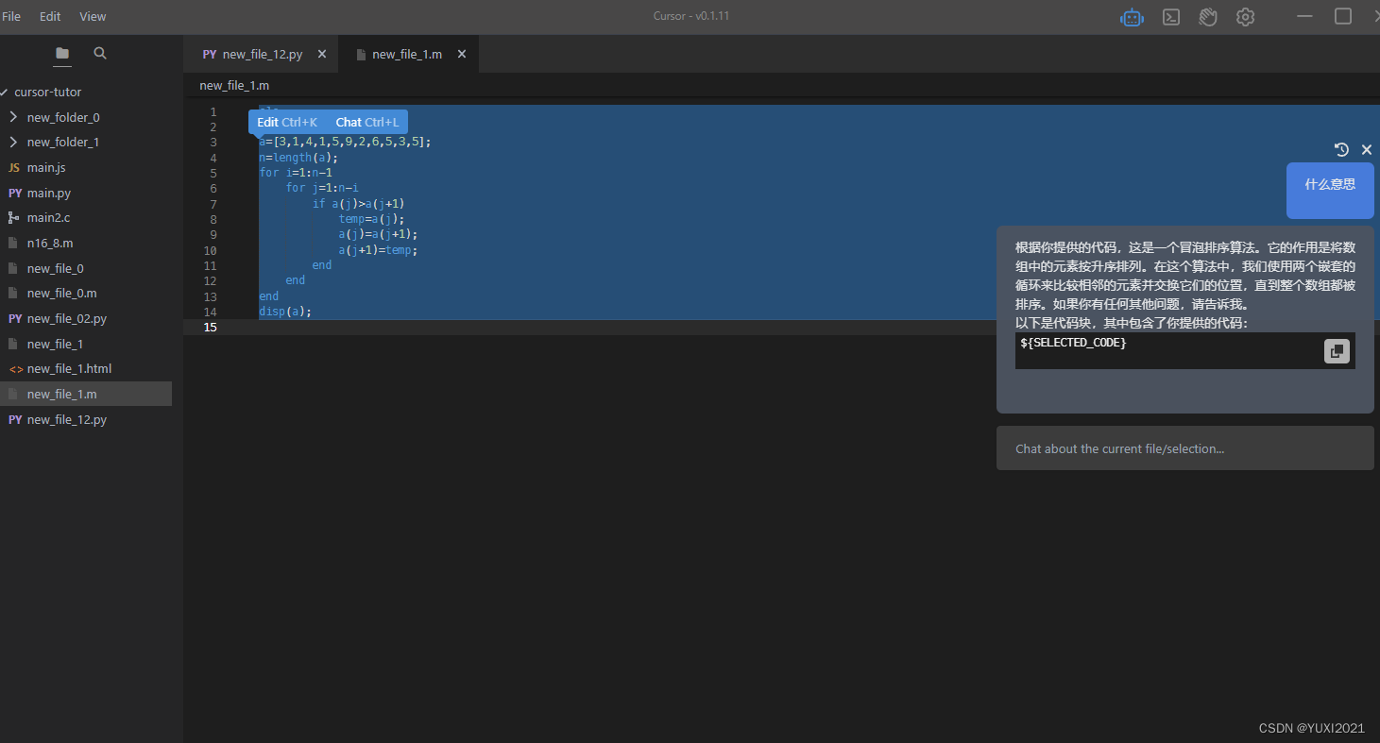The height and width of the screenshot is (743, 1380).
Task: Copy the ${SELECTED_CODE} code block
Action: coord(1337,351)
